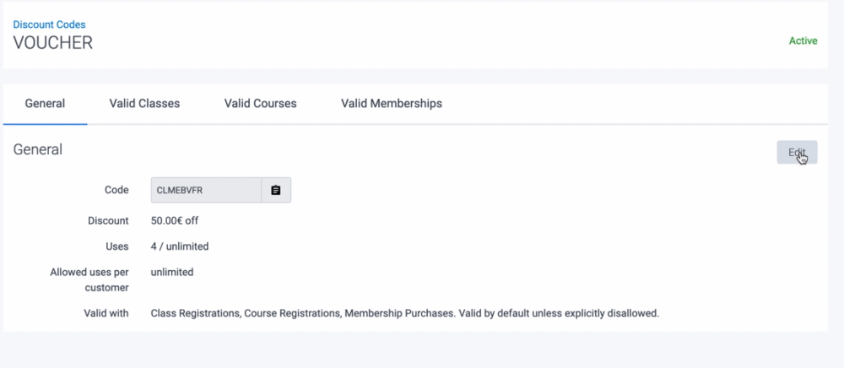This screenshot has height=368, width=844.
Task: Click the 50.00€ off discount value
Action: tap(175, 221)
